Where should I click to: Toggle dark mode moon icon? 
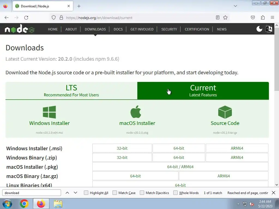click(259, 29)
